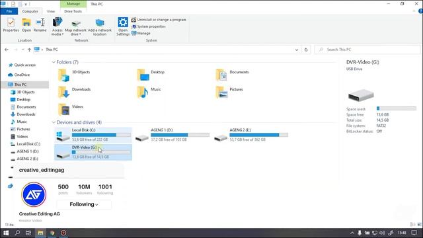The height and width of the screenshot is (238, 423).
Task: Click the AG profile picture
Action: (34, 194)
